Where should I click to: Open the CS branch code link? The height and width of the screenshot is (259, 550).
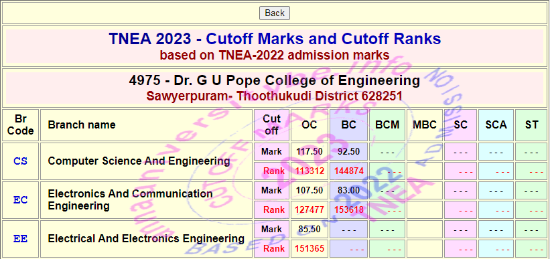20,161
